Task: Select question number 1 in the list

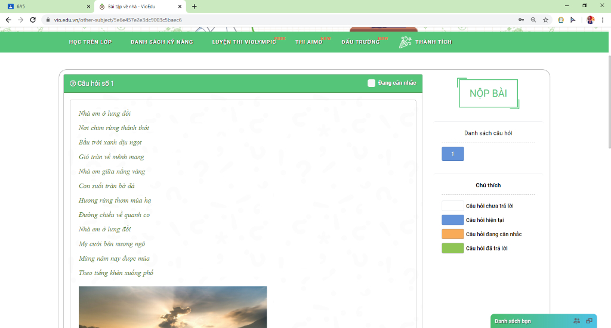Action: [453, 154]
